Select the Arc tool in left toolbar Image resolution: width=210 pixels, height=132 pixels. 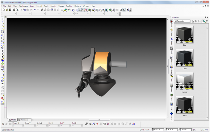point(2,41)
